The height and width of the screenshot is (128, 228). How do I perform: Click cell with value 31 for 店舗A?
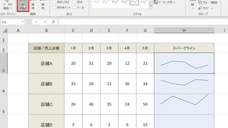coord(91,63)
